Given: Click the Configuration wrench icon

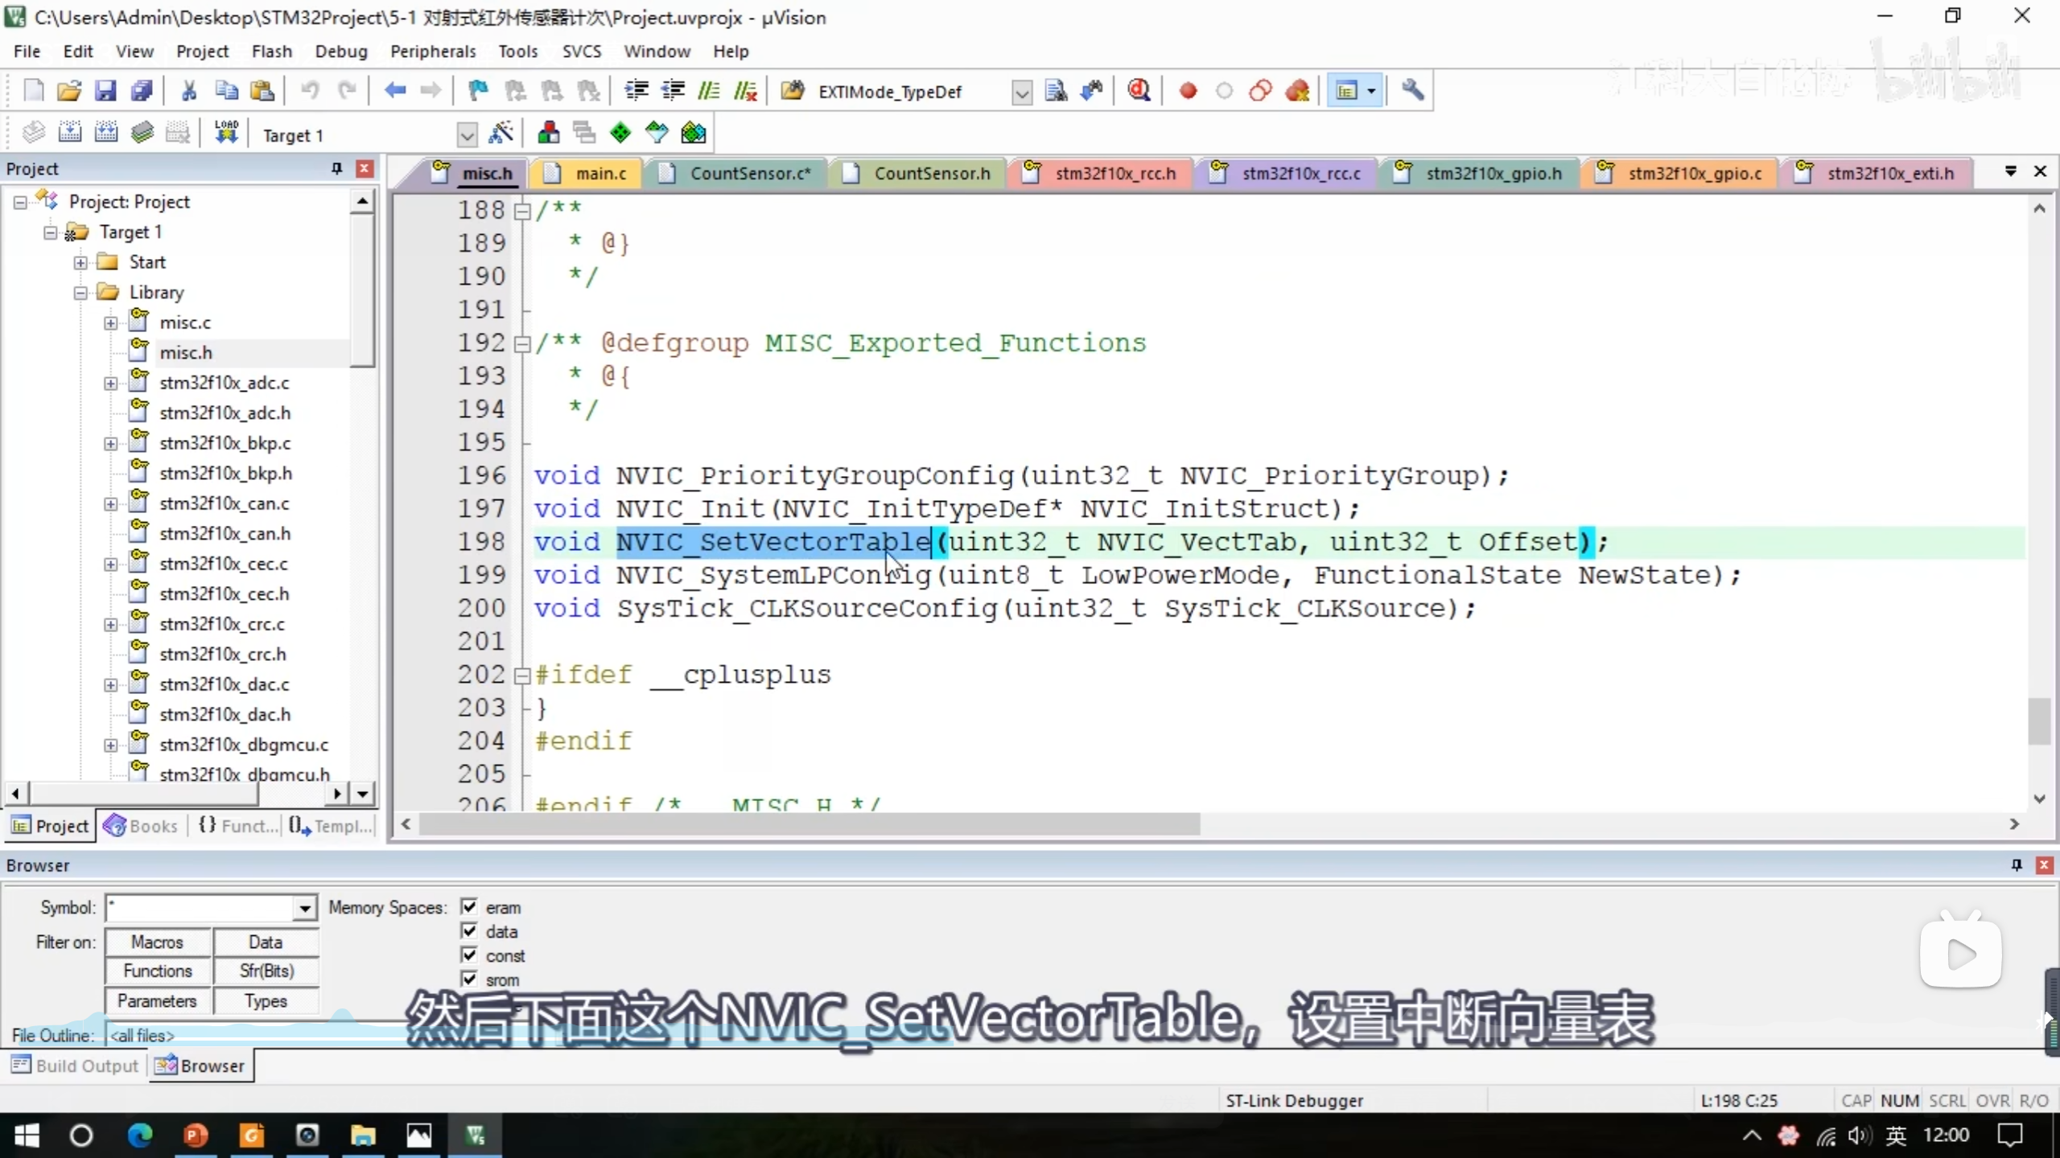Looking at the screenshot, I should [x=1413, y=91].
